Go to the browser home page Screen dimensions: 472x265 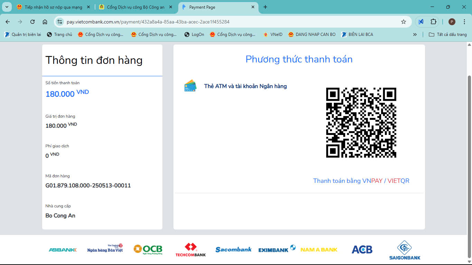point(45,22)
